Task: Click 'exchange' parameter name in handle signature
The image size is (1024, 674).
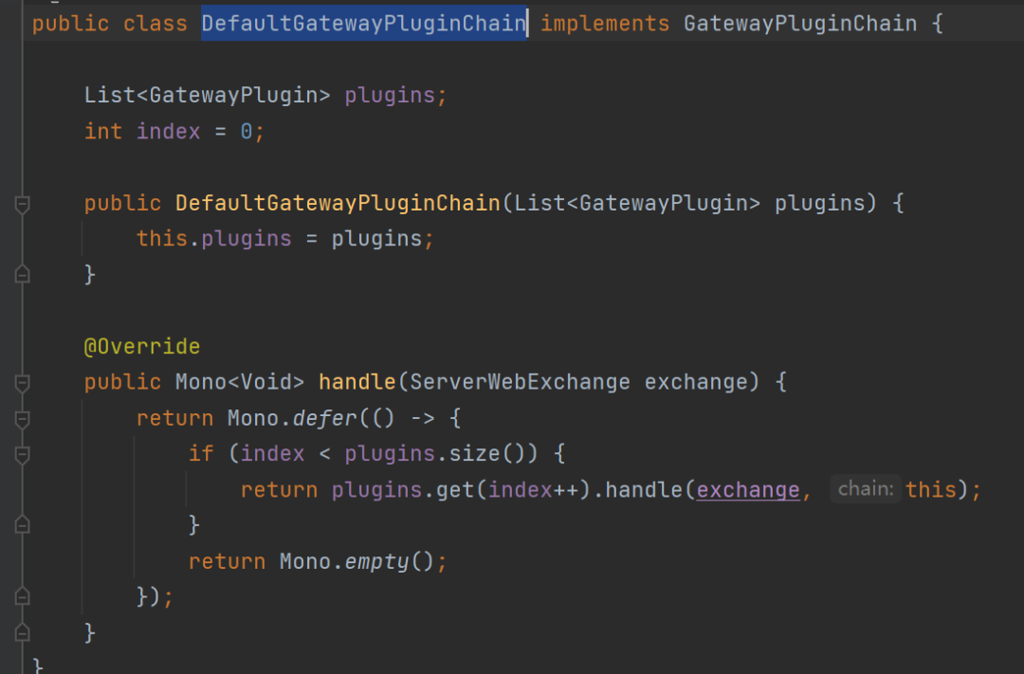Action: click(x=696, y=382)
